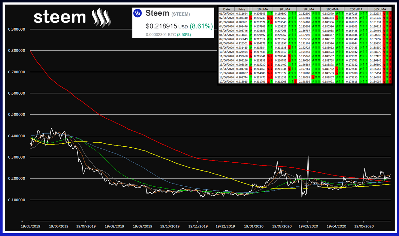Click the red 365 dMA line's start near 0.800000
Screen dimensions: 399x236
(31, 51)
